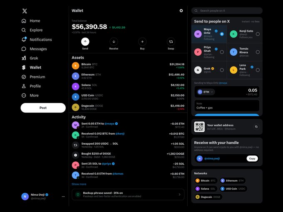This screenshot has height=212, width=283.
Task: Click the Ethereum value $12,486.40
Action: [x=176, y=74]
